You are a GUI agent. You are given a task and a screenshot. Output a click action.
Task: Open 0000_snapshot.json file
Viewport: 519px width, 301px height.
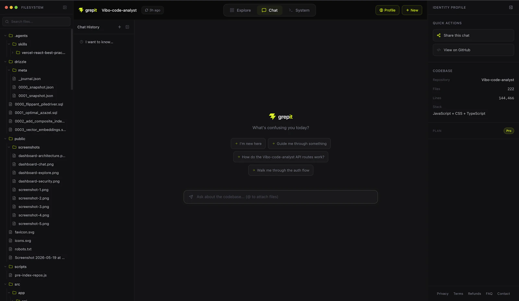point(36,87)
